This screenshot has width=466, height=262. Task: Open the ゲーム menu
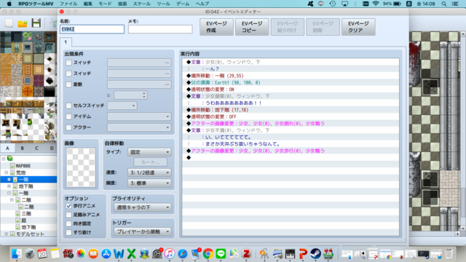[x=183, y=4]
